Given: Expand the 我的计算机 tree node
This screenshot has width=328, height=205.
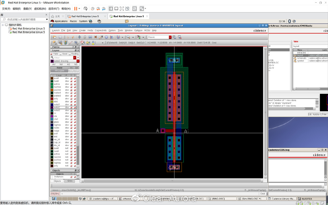Looking at the screenshot, I should [3, 25].
